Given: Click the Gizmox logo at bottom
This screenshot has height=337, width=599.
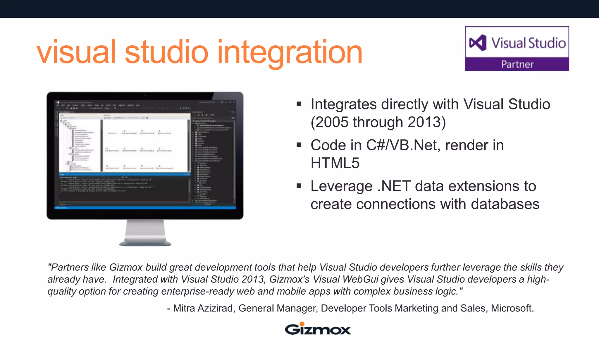Looking at the screenshot, I should [318, 329].
